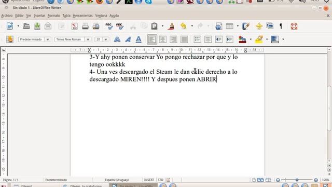This screenshot has width=332, height=187.
Task: Click the 100% zoom value
Action: click(325, 180)
